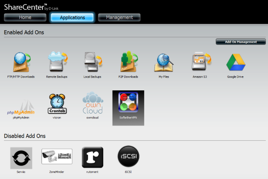The height and width of the screenshot is (179, 268).
Task: Click the ShareCenter by D-Link logo
Action: tap(31, 7)
